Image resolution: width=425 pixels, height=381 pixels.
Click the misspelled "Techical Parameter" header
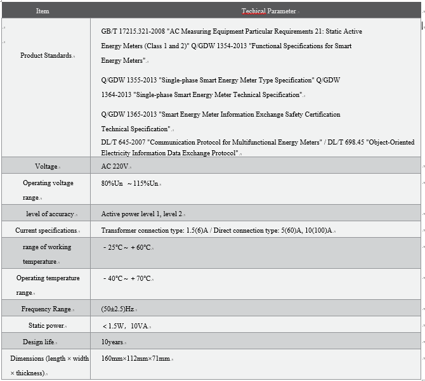[268, 11]
